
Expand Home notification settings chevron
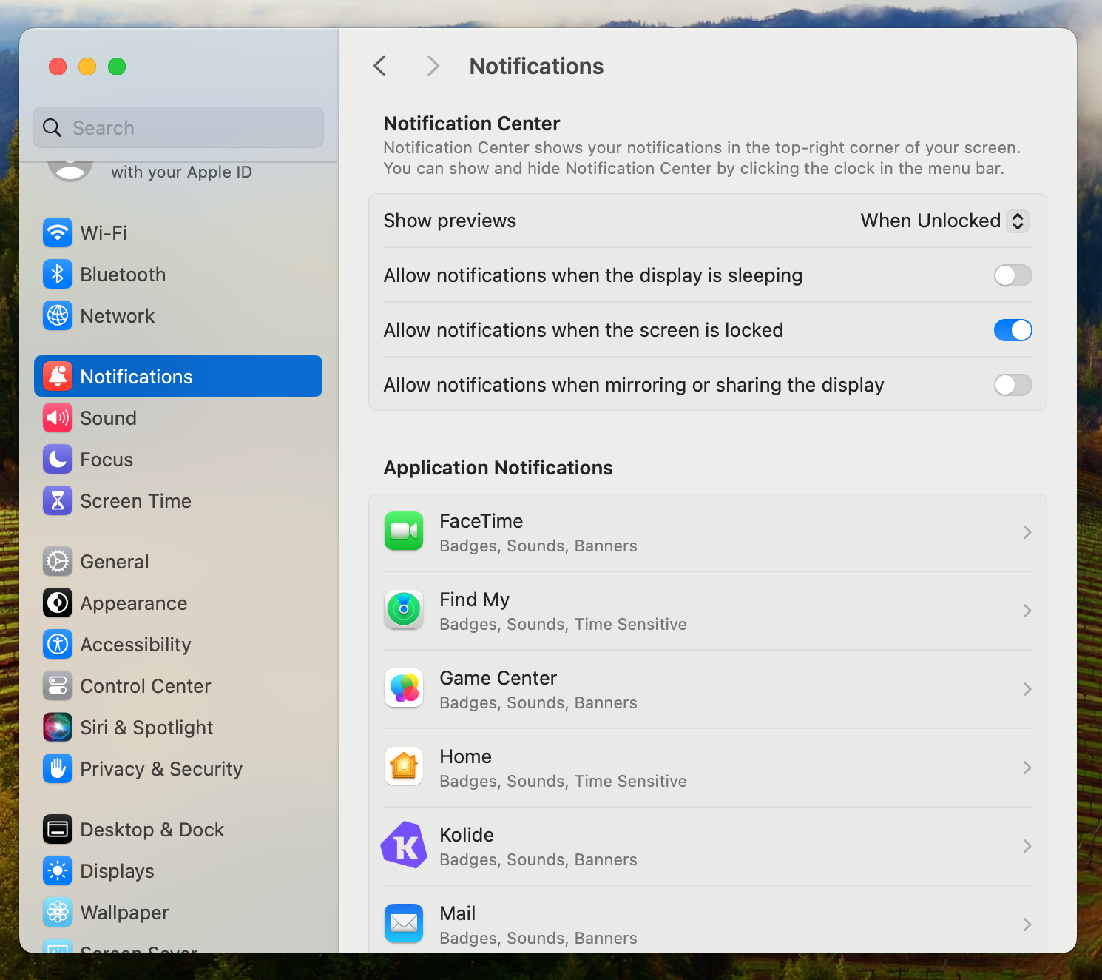1027,768
